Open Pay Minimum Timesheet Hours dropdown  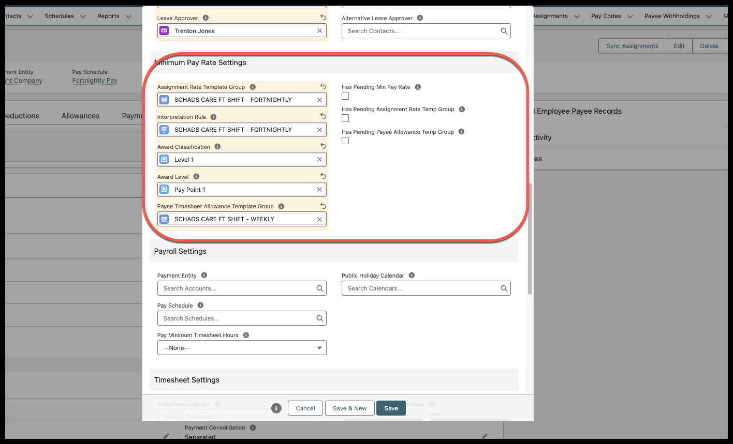pyautogui.click(x=242, y=348)
